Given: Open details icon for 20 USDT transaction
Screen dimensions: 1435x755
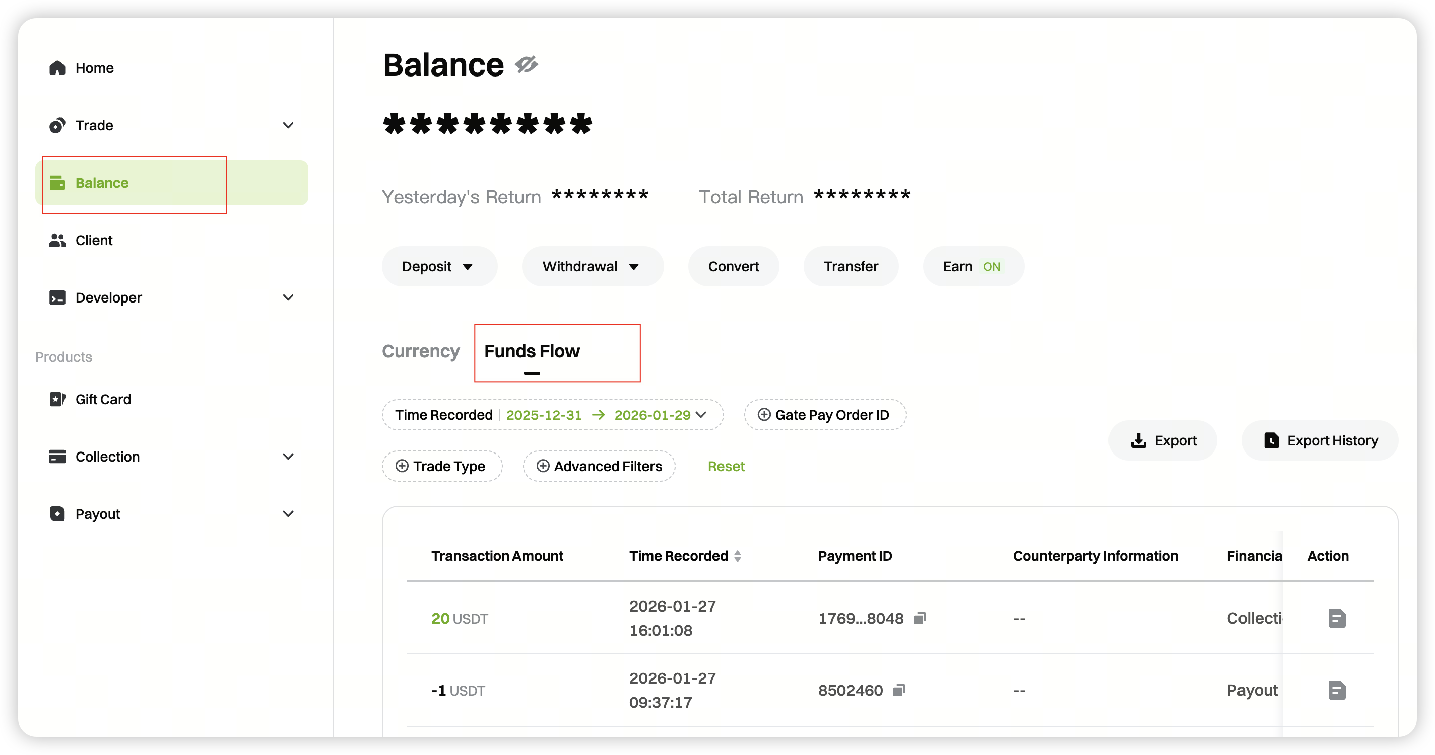Looking at the screenshot, I should pos(1336,618).
